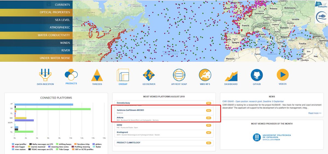Open the Saildrone-GulfStream-4803903 platform link

(130, 110)
